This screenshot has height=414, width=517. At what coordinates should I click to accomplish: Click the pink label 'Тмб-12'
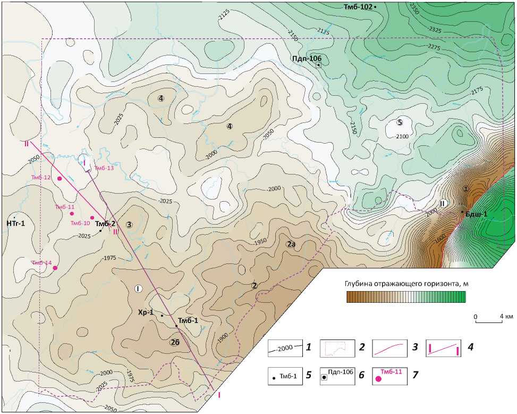41,177
